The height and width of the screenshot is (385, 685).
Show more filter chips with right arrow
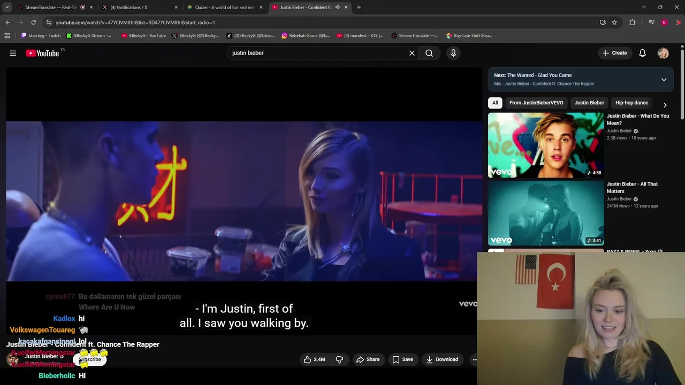[665, 105]
